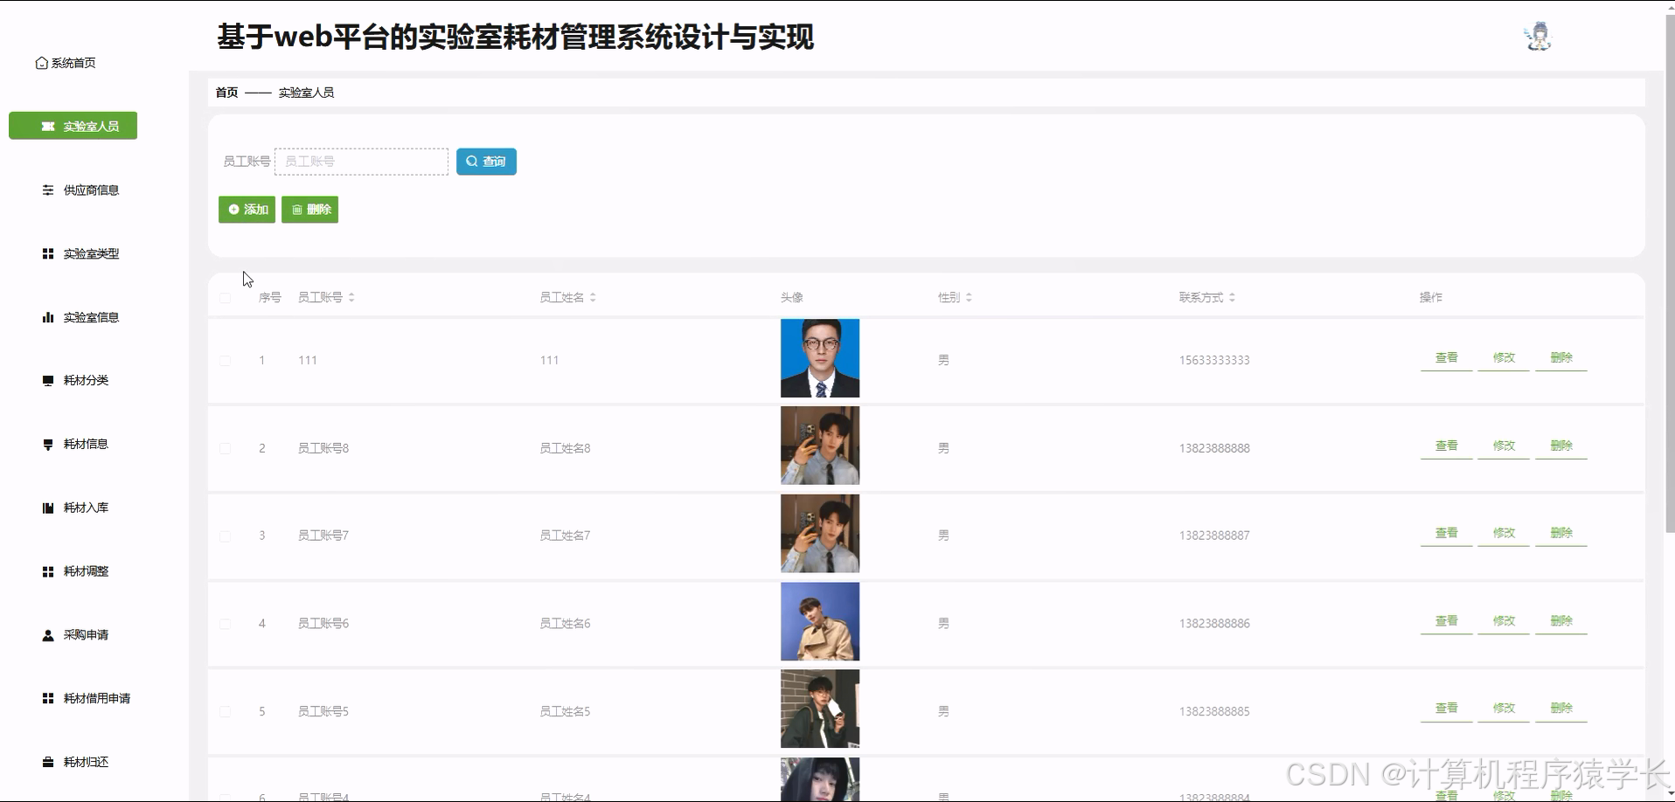The height and width of the screenshot is (802, 1675).
Task: Click 修改 for 员工账号8
Action: (x=1504, y=446)
